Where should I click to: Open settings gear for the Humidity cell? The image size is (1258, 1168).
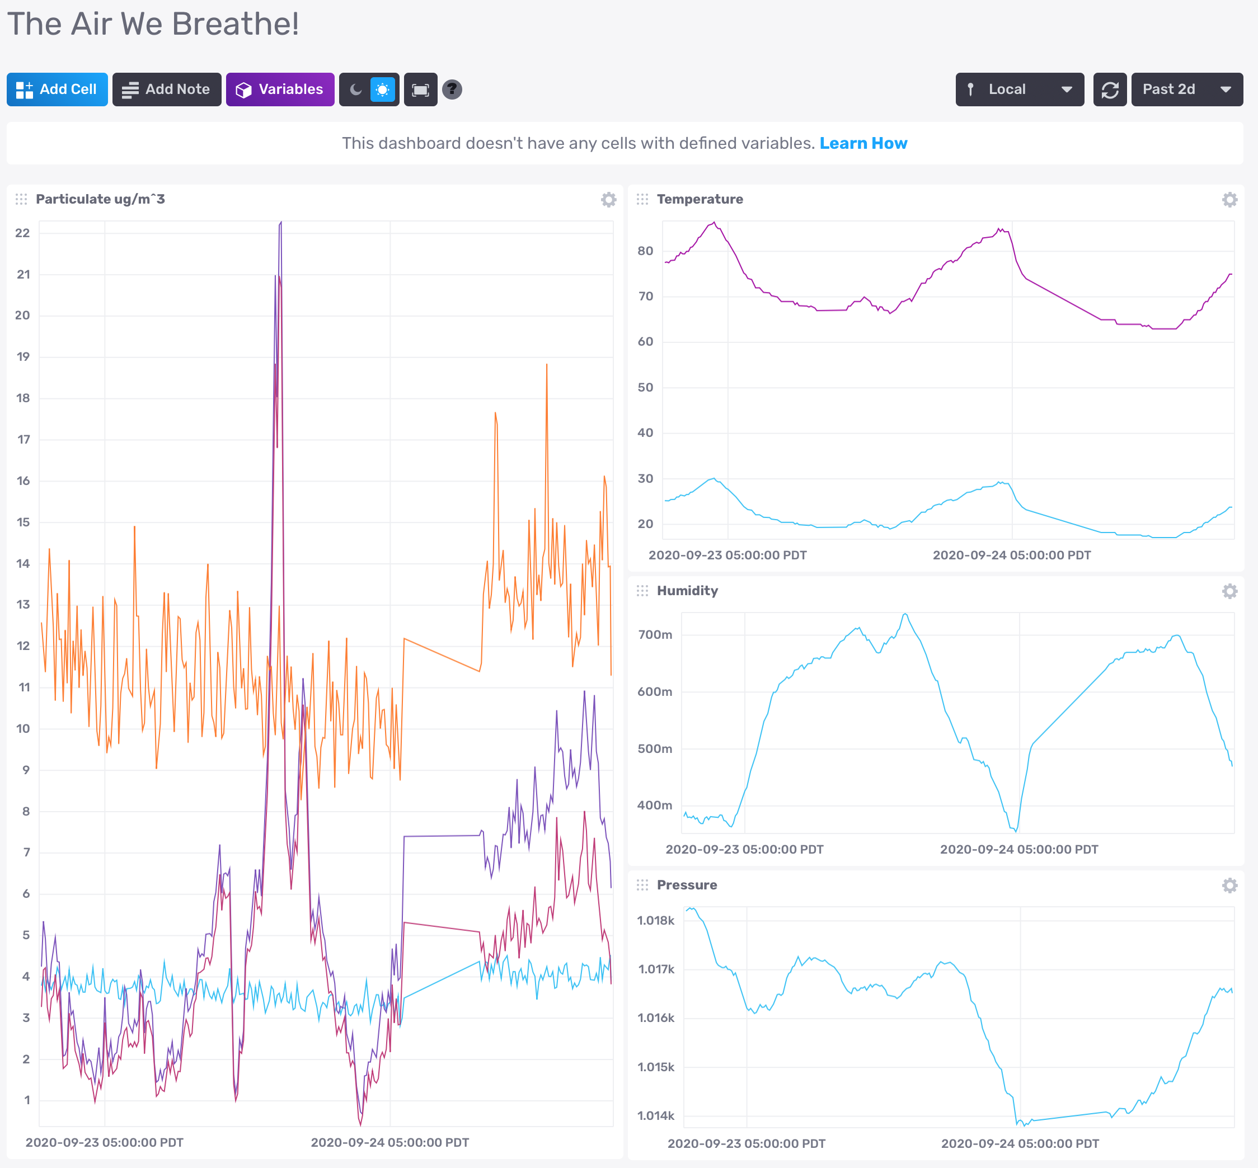click(1229, 591)
